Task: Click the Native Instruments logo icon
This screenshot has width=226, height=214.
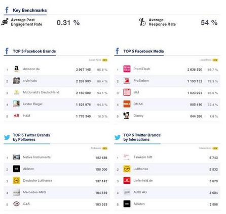Action: pos(16,157)
